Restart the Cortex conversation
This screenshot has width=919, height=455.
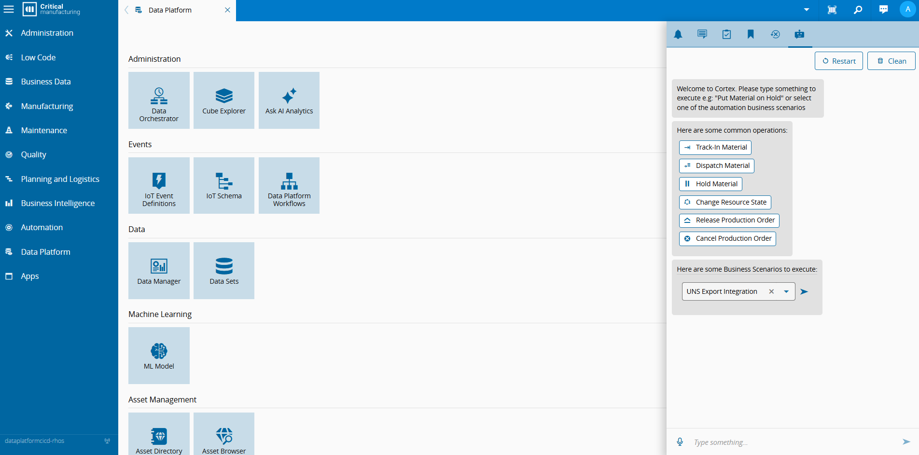(839, 61)
